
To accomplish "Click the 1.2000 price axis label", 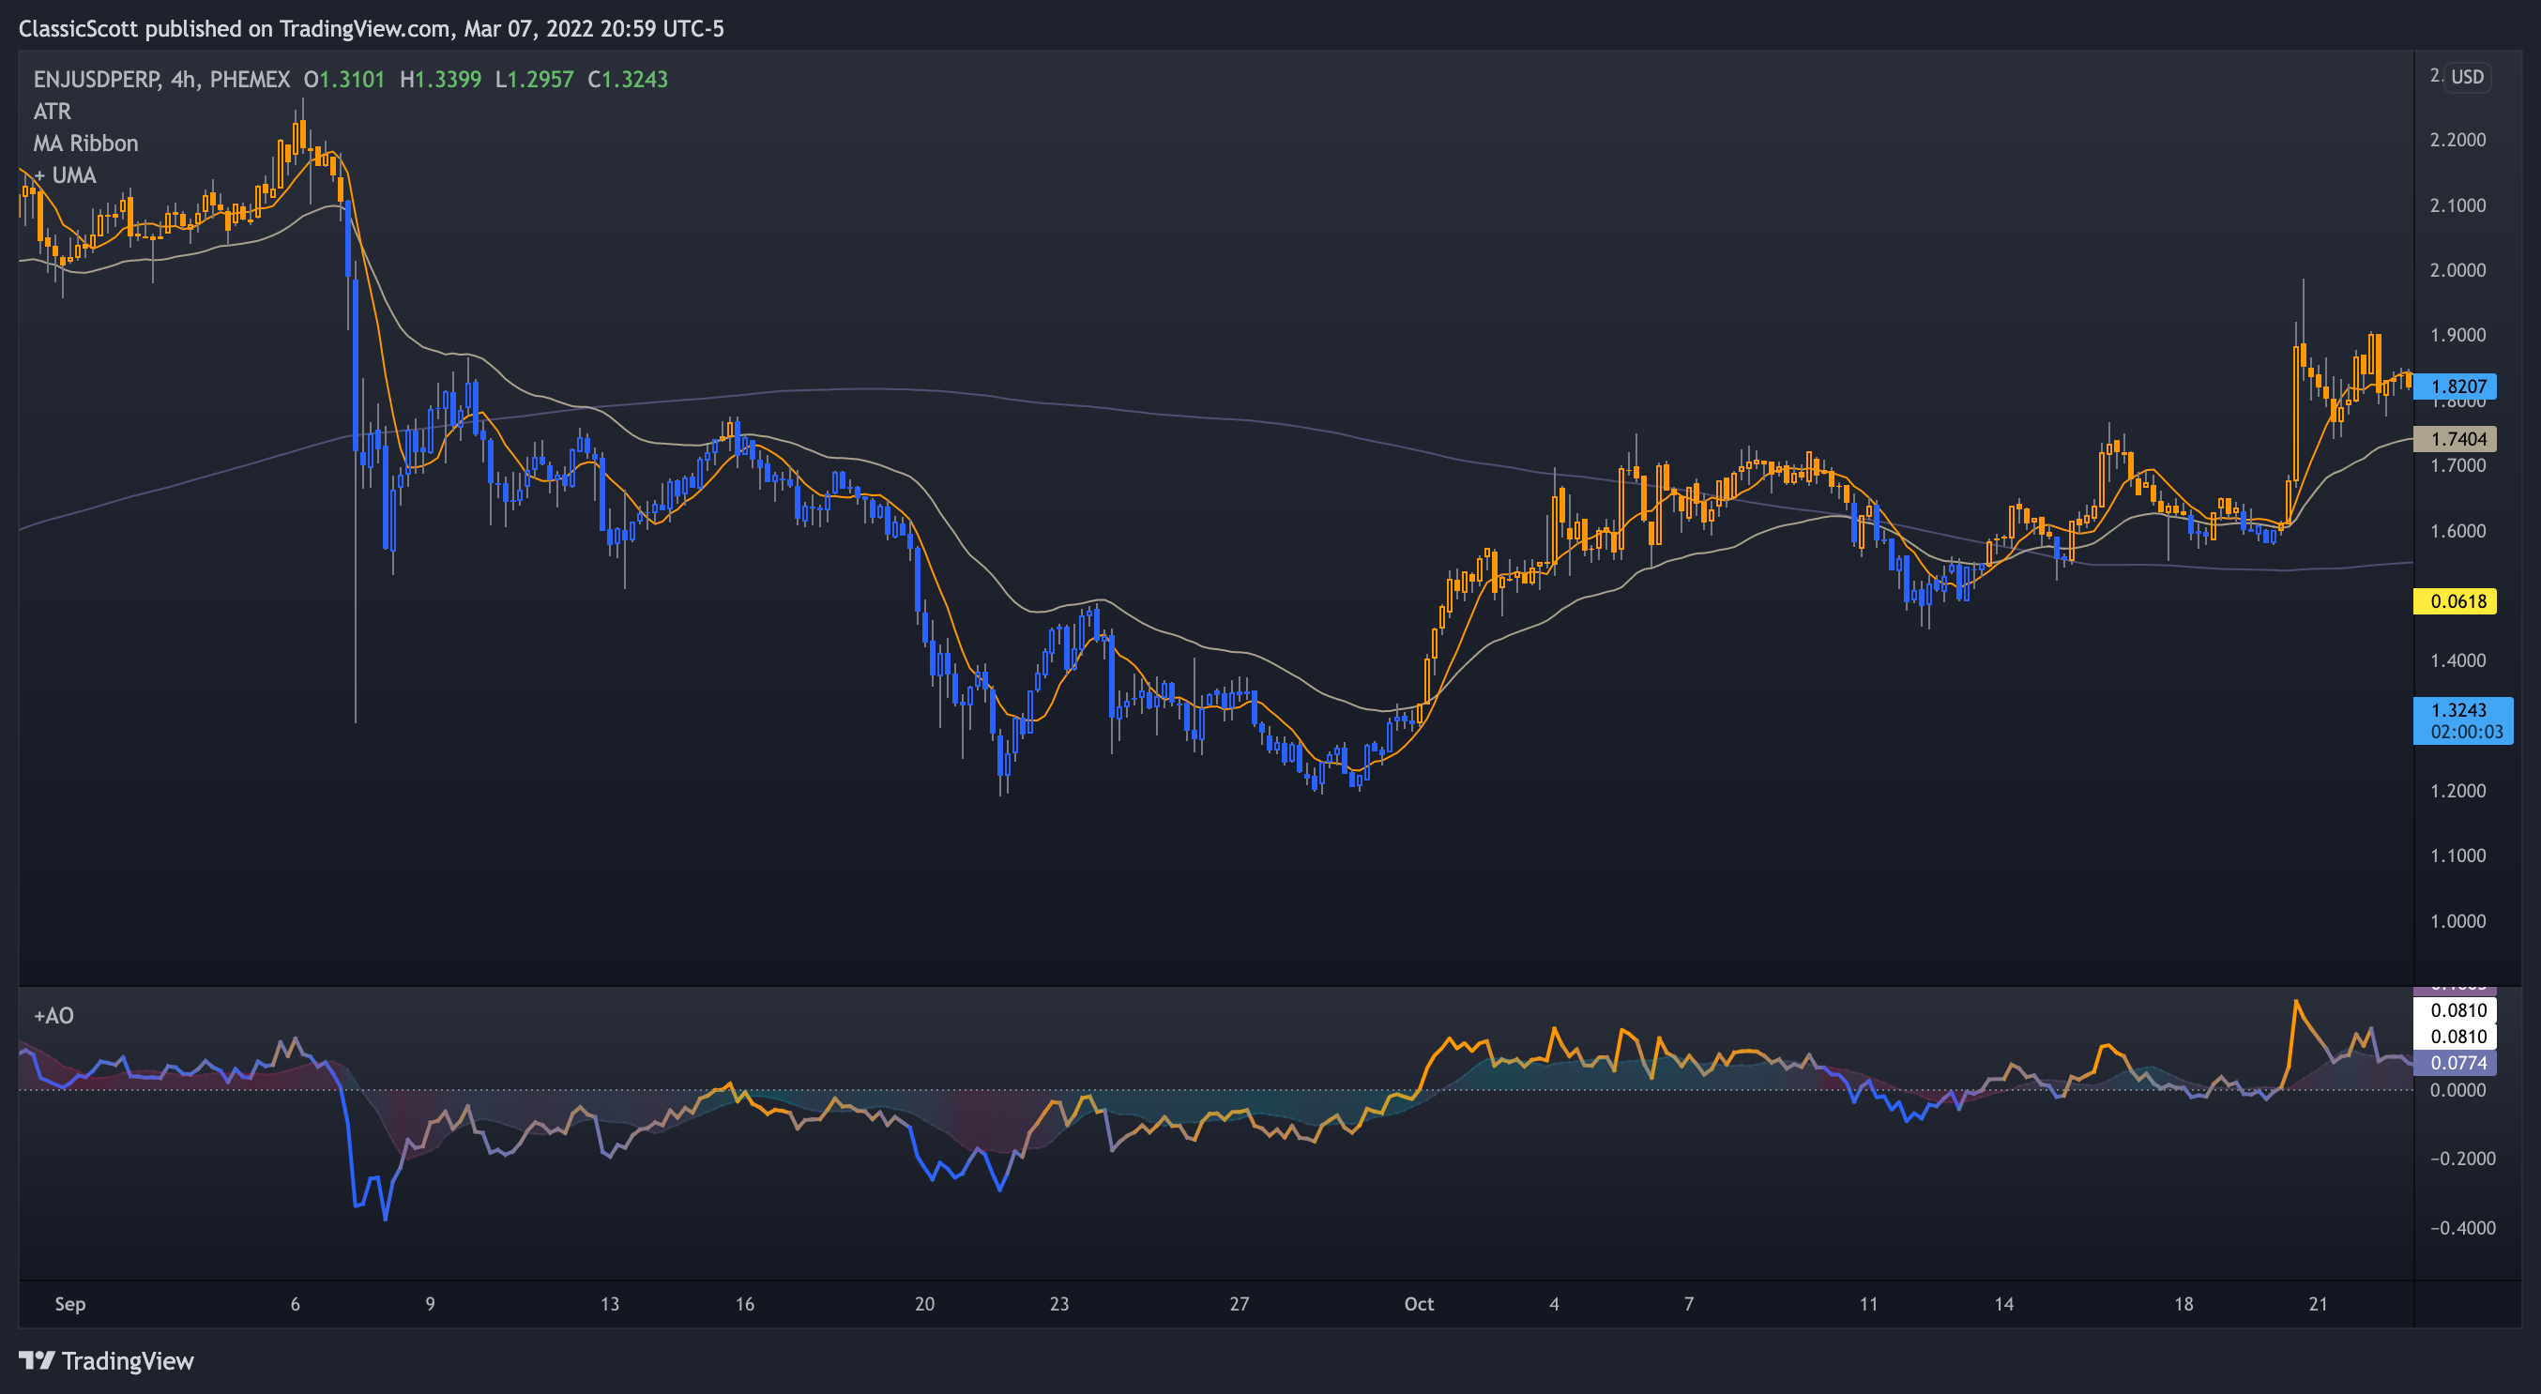I will click(x=2457, y=791).
